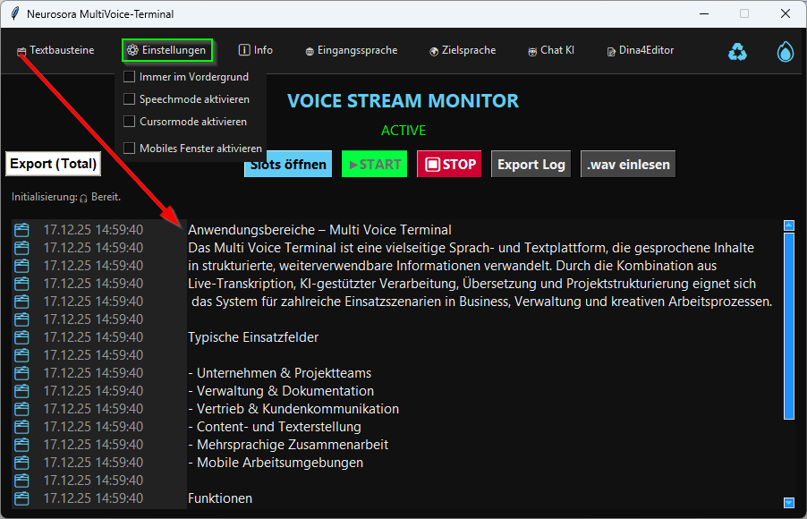
Task: Open the Textbausteine menu
Action: pos(55,51)
